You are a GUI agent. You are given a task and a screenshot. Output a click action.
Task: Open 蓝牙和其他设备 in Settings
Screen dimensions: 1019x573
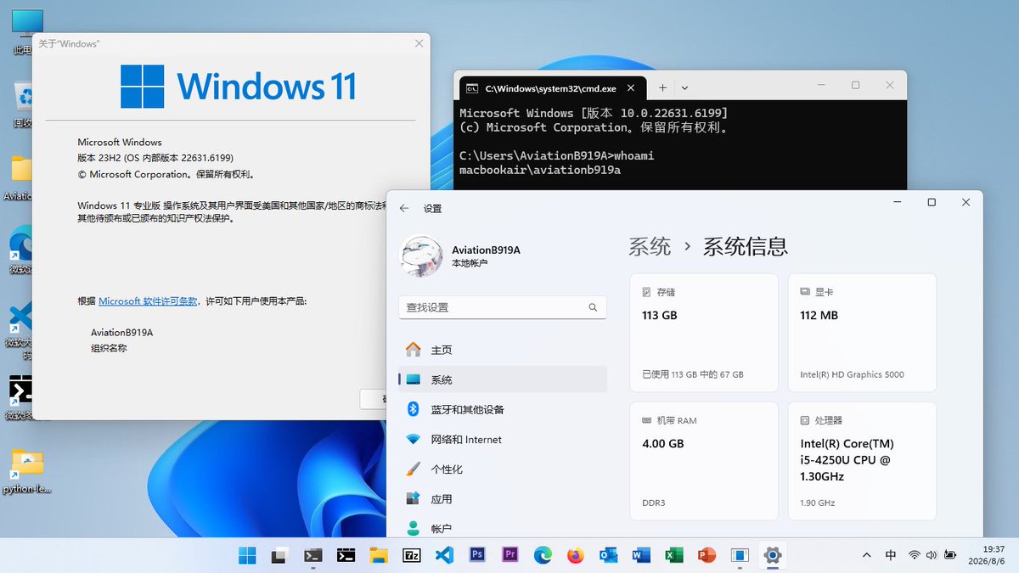point(503,409)
